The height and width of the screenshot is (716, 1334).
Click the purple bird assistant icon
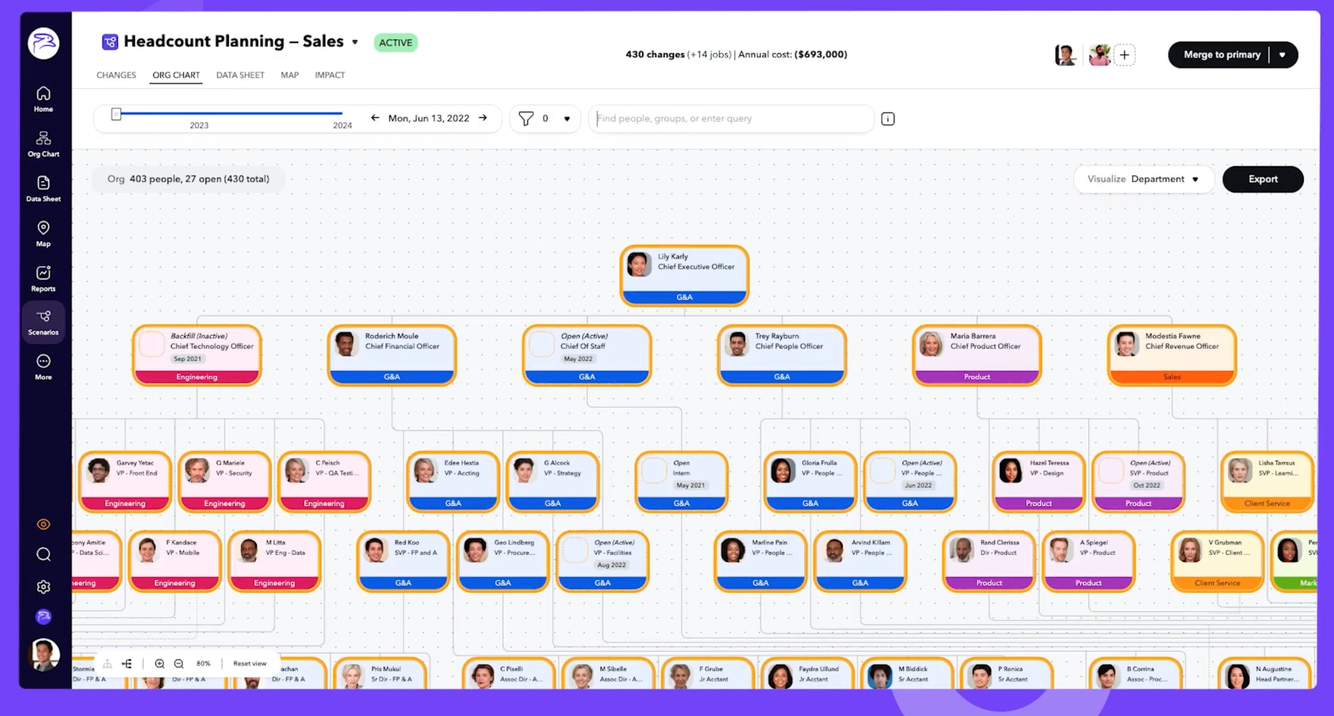click(43, 617)
